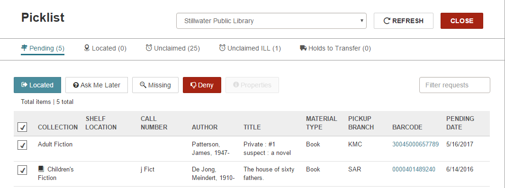
Task: Click the signpost icon on Pending tab
Action: pos(24,48)
